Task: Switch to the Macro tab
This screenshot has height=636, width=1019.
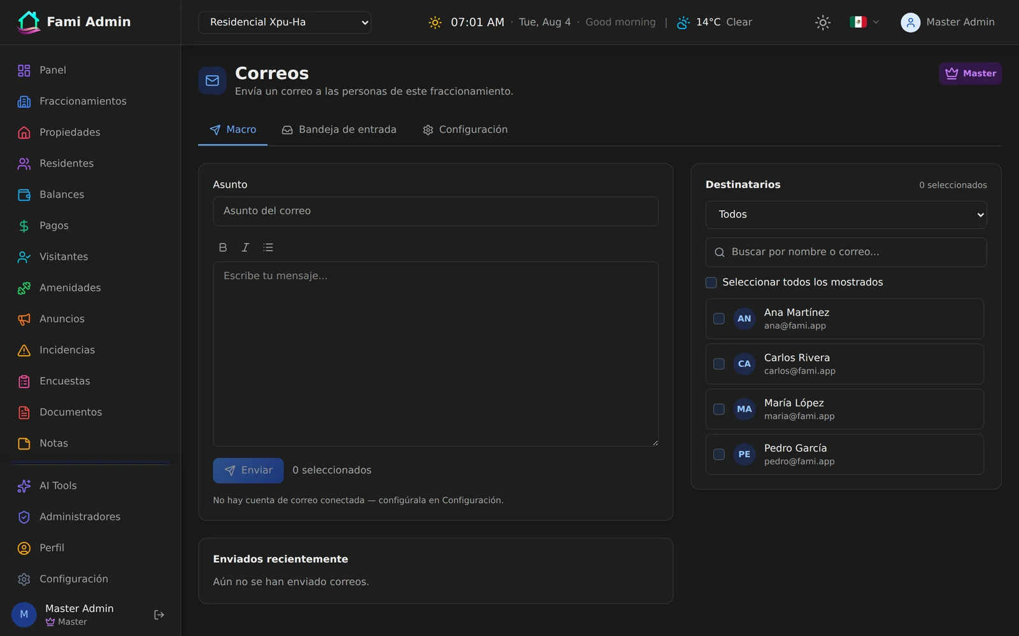Action: coord(233,130)
